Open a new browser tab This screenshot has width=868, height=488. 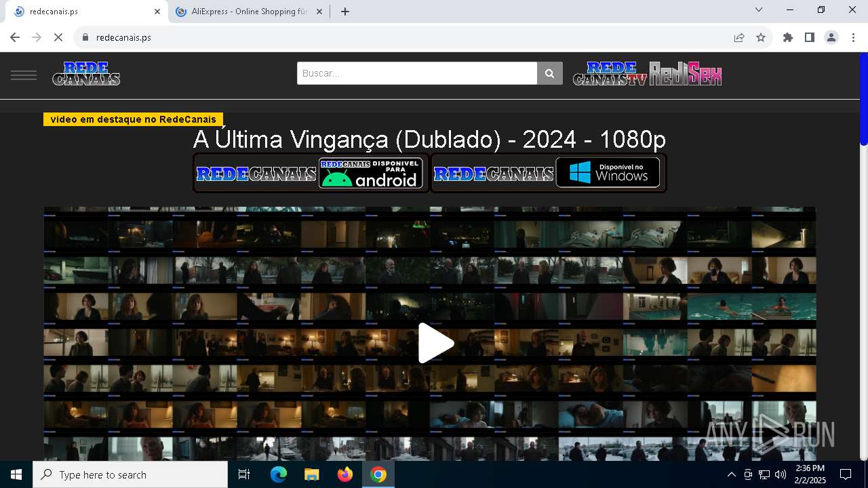tap(345, 12)
